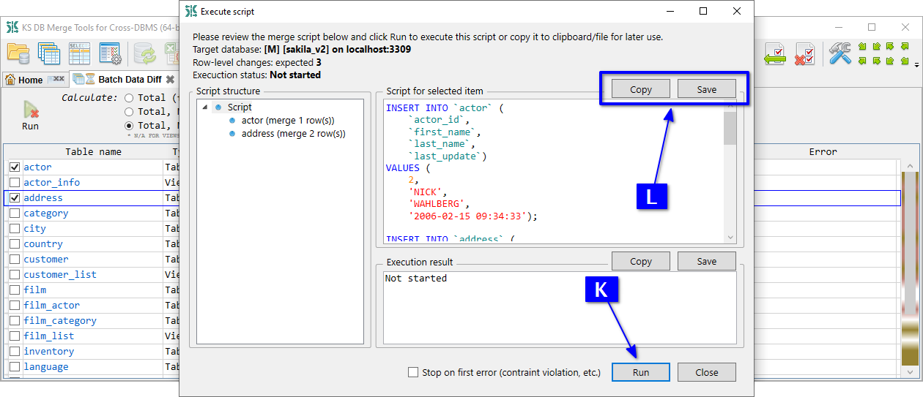Click the stacked tables batch diff icon
The width and height of the screenshot is (923, 397).
click(x=48, y=53)
